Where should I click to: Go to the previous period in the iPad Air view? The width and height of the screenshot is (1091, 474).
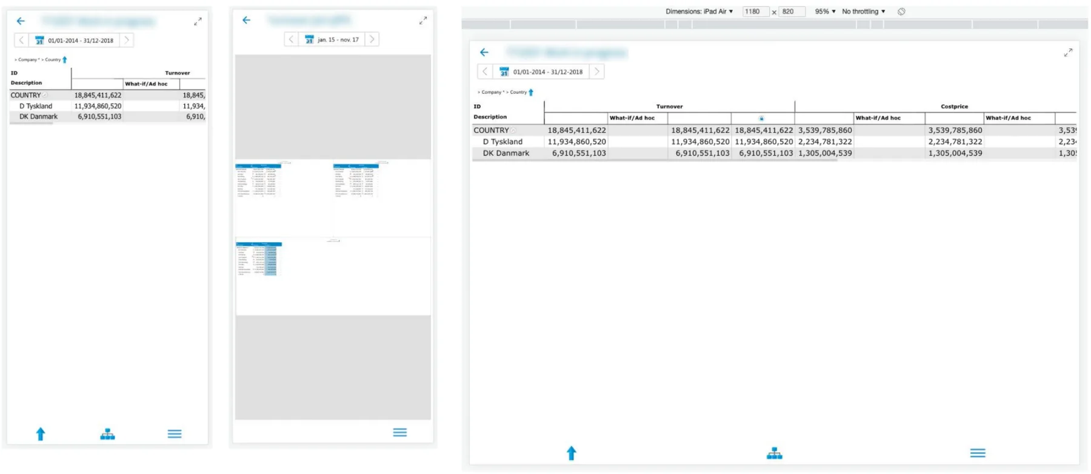(x=485, y=71)
